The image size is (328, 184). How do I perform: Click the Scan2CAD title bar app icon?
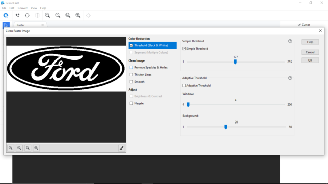coord(3,3)
